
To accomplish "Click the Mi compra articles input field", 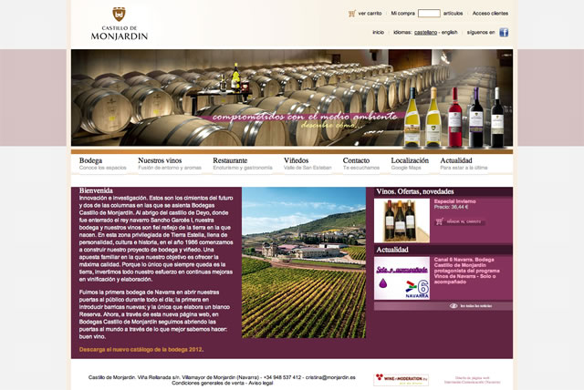I will pos(429,14).
